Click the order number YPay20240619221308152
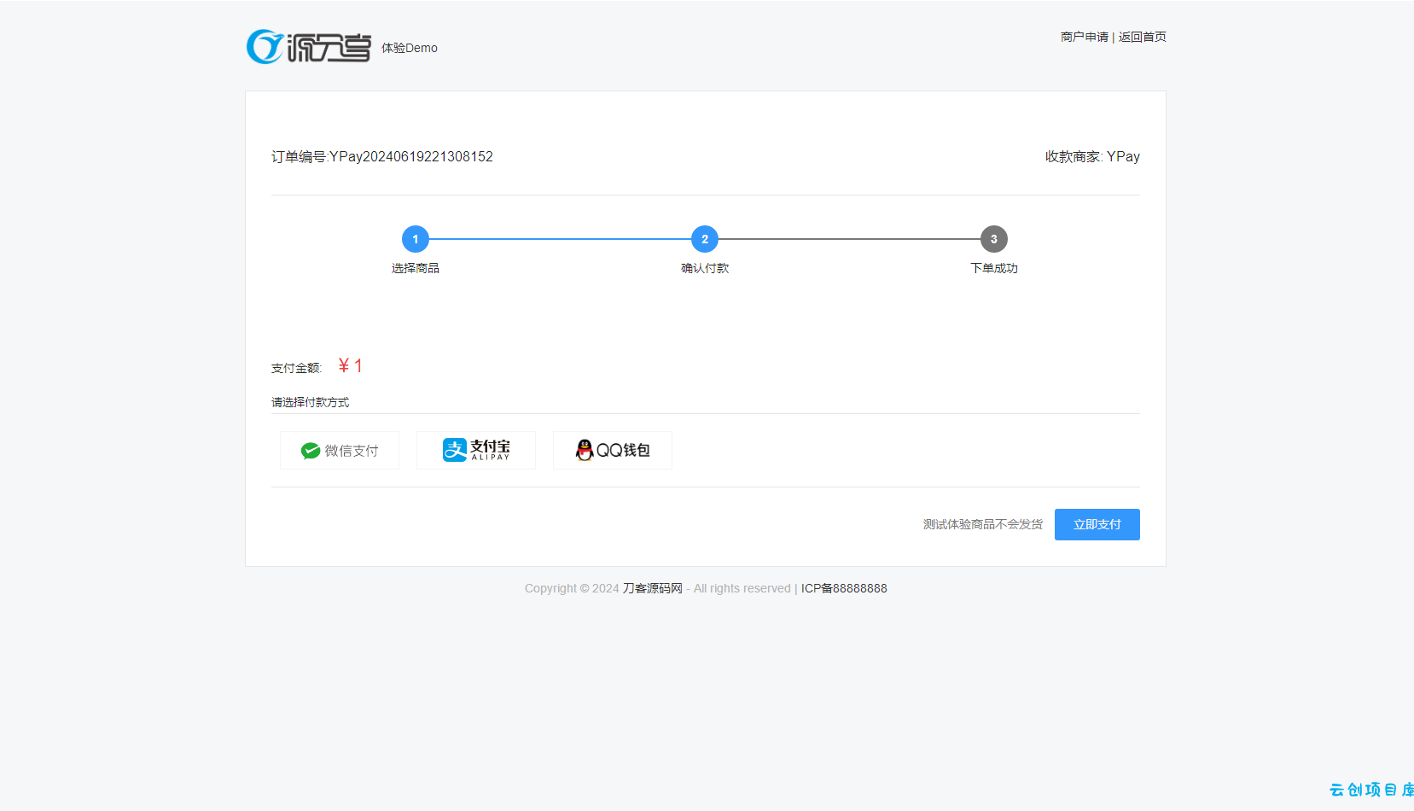1414x811 pixels. (411, 156)
